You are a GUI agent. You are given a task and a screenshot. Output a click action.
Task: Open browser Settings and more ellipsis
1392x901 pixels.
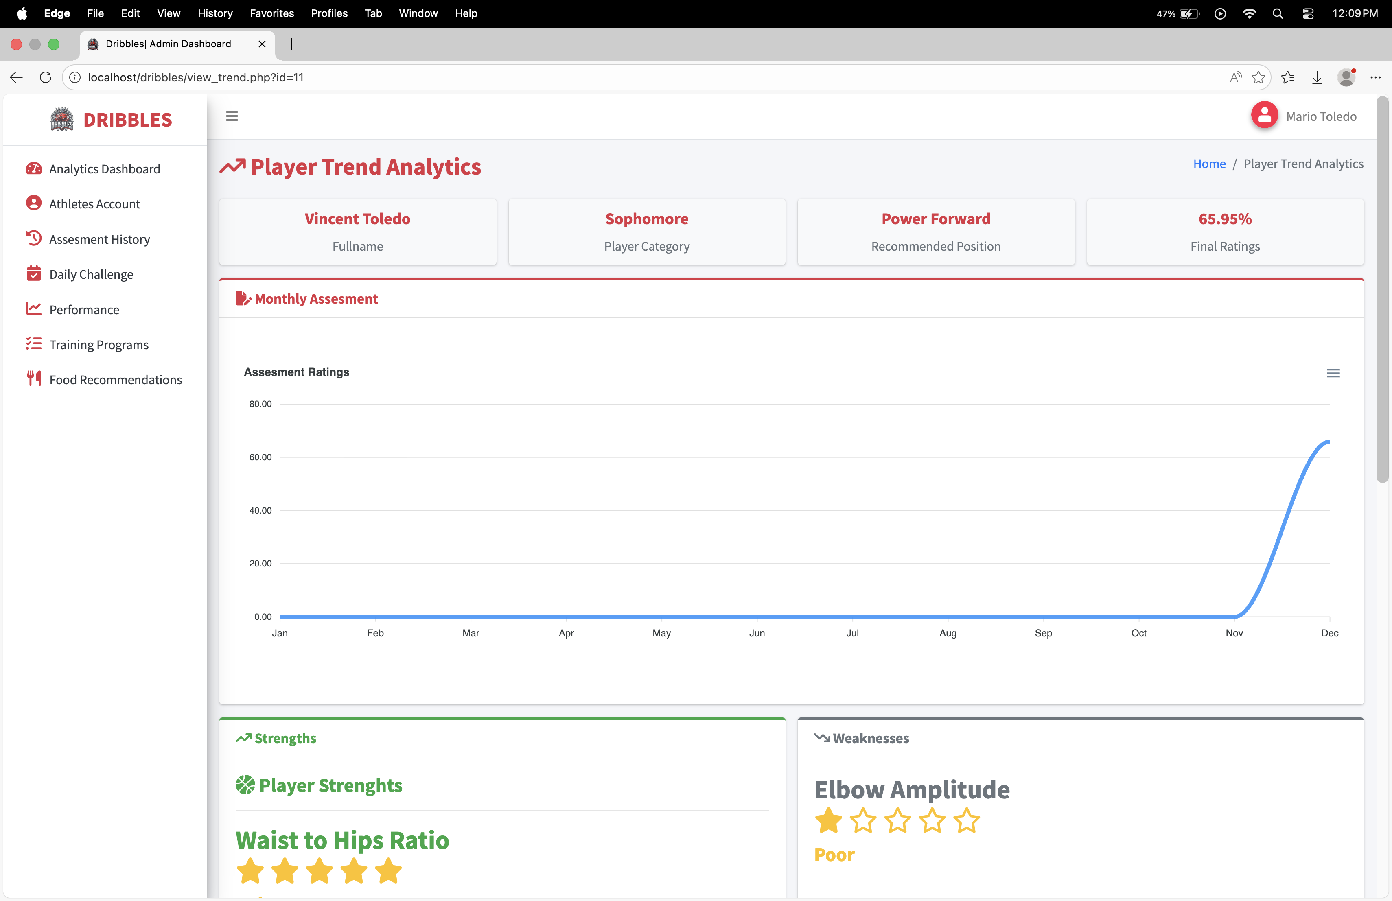pyautogui.click(x=1375, y=77)
